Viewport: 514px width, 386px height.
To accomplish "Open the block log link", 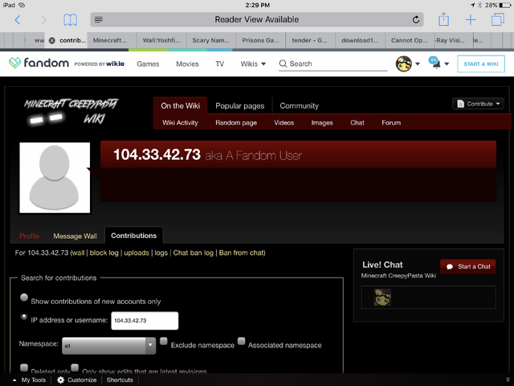I will pyautogui.click(x=104, y=253).
